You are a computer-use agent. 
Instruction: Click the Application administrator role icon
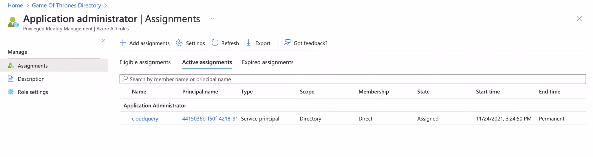13,22
